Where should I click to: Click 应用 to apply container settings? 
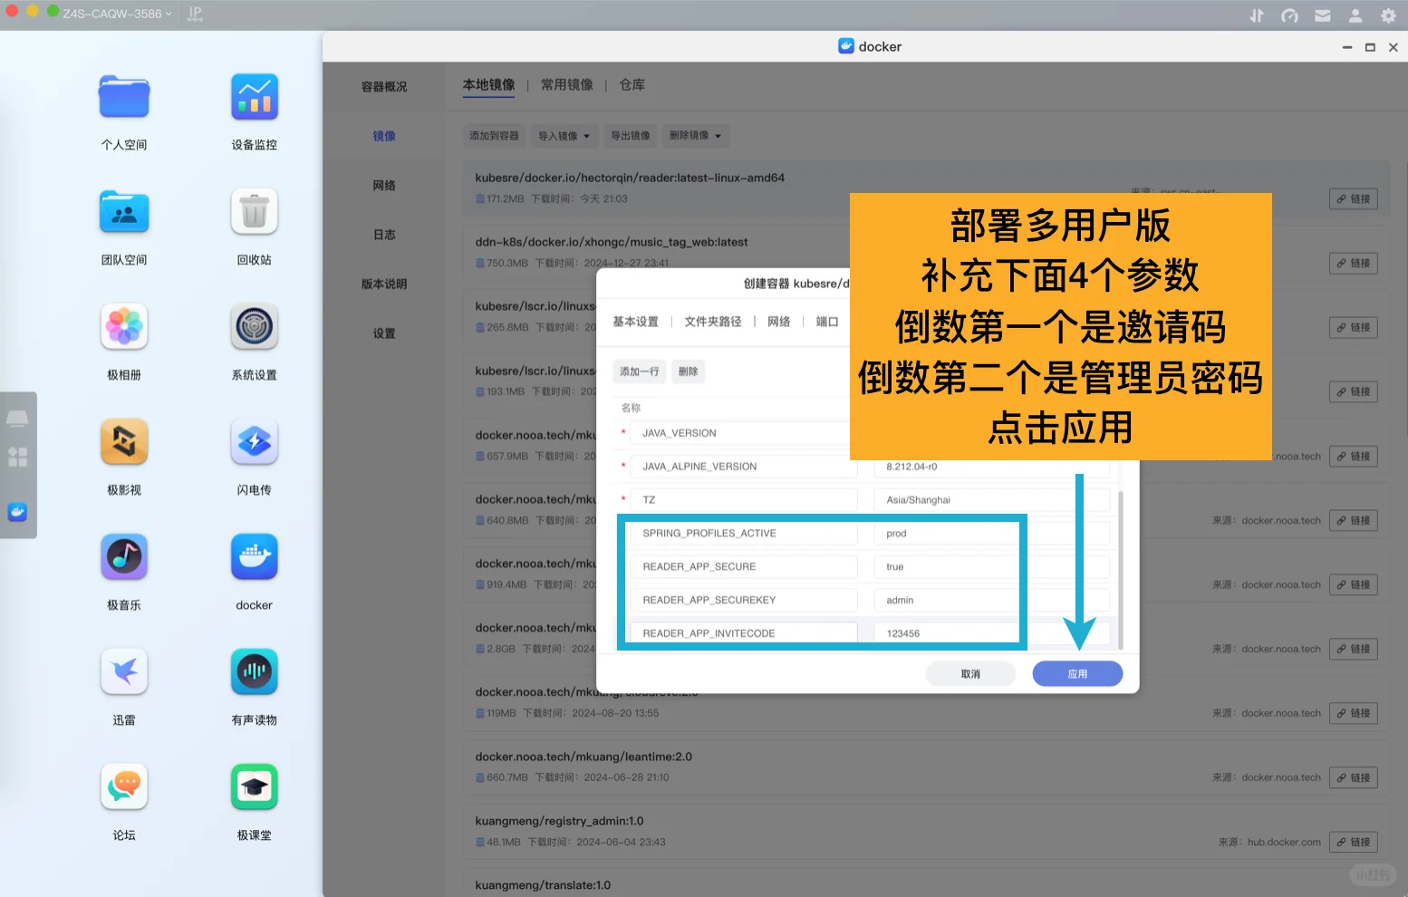[x=1077, y=674]
